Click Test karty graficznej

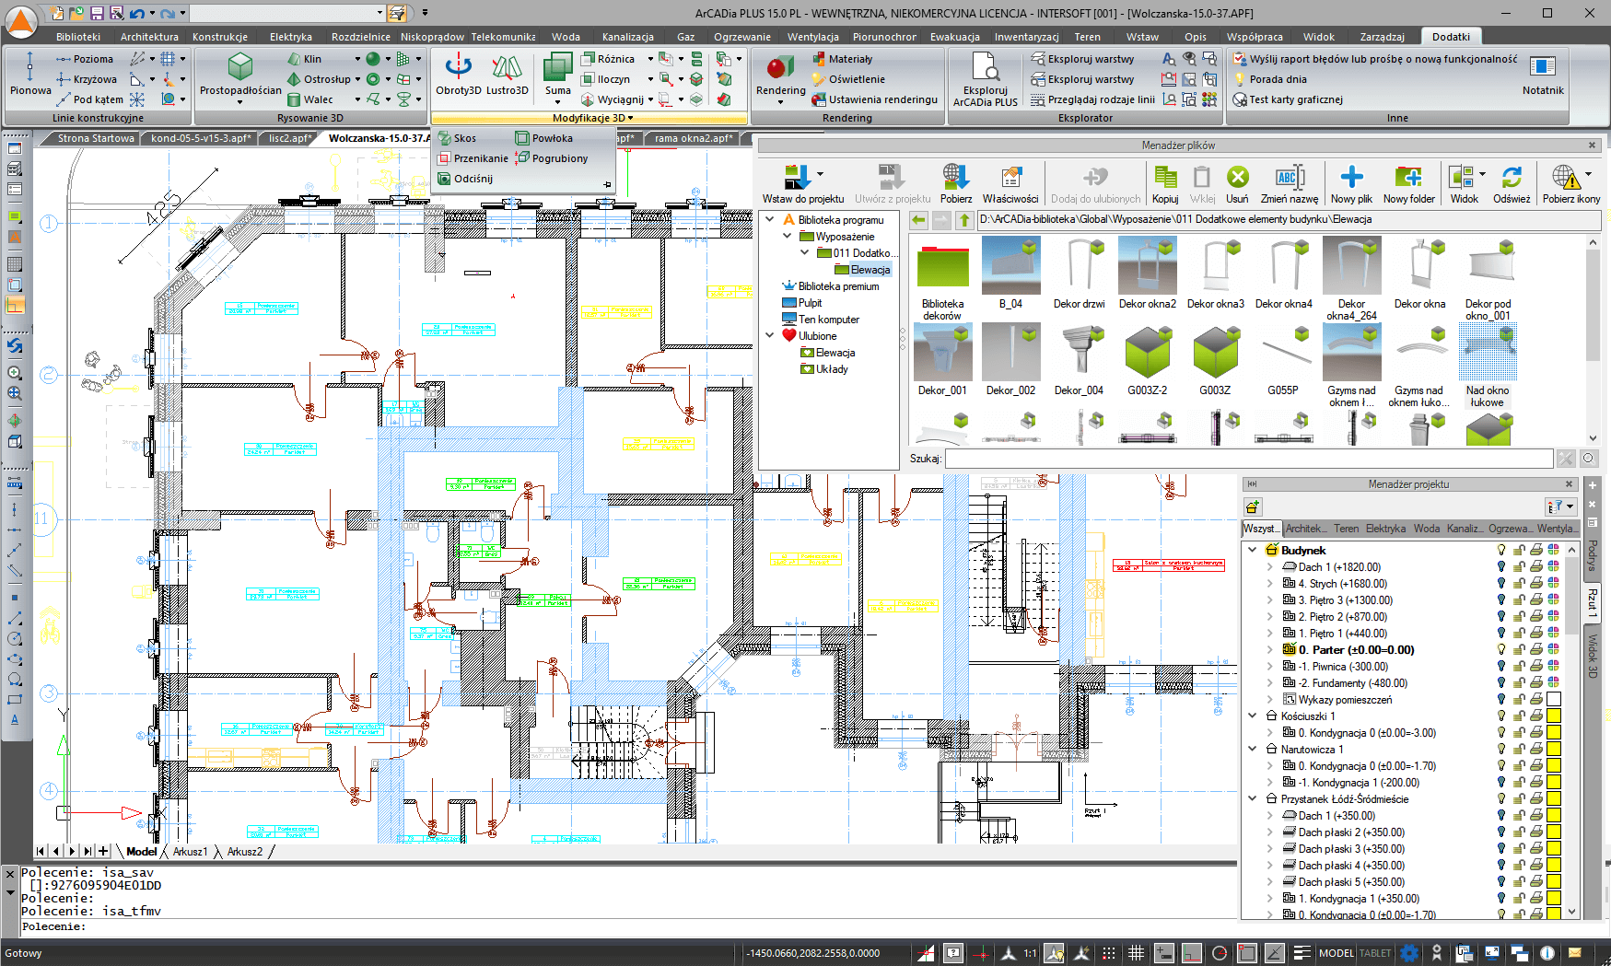click(x=1288, y=99)
